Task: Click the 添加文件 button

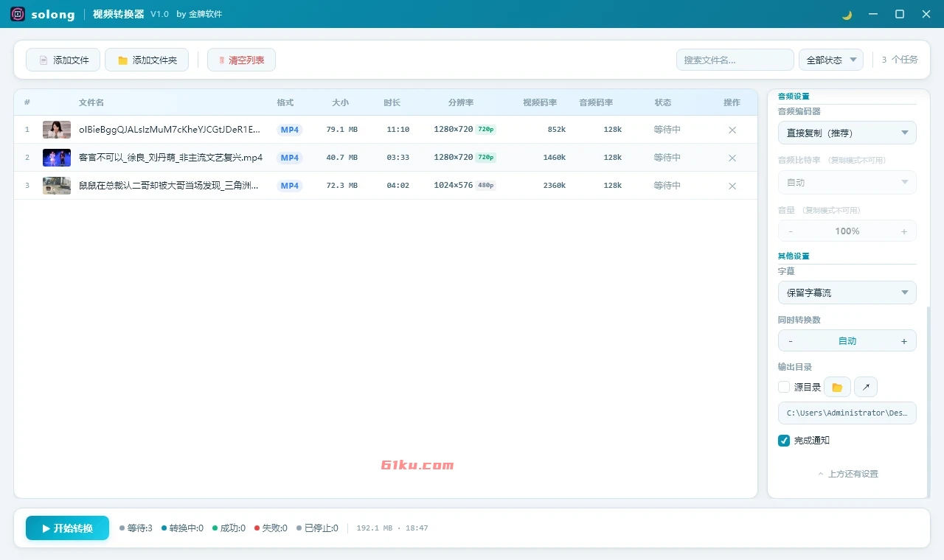Action: coord(63,60)
